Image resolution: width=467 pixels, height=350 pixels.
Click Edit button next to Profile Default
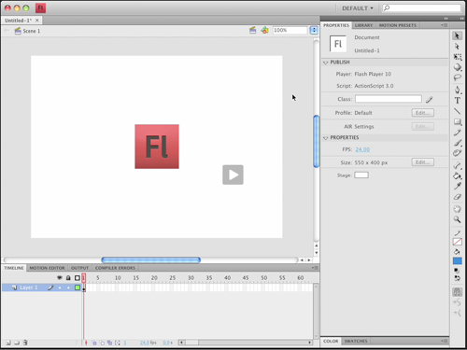click(422, 113)
